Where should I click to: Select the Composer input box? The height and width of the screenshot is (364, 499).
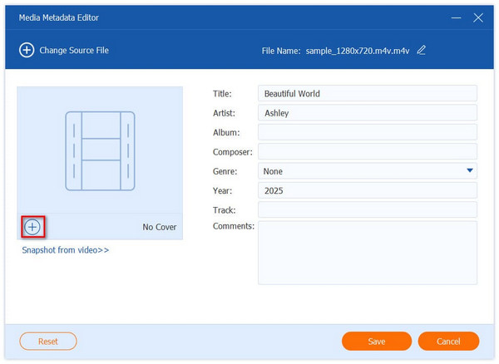click(x=367, y=151)
